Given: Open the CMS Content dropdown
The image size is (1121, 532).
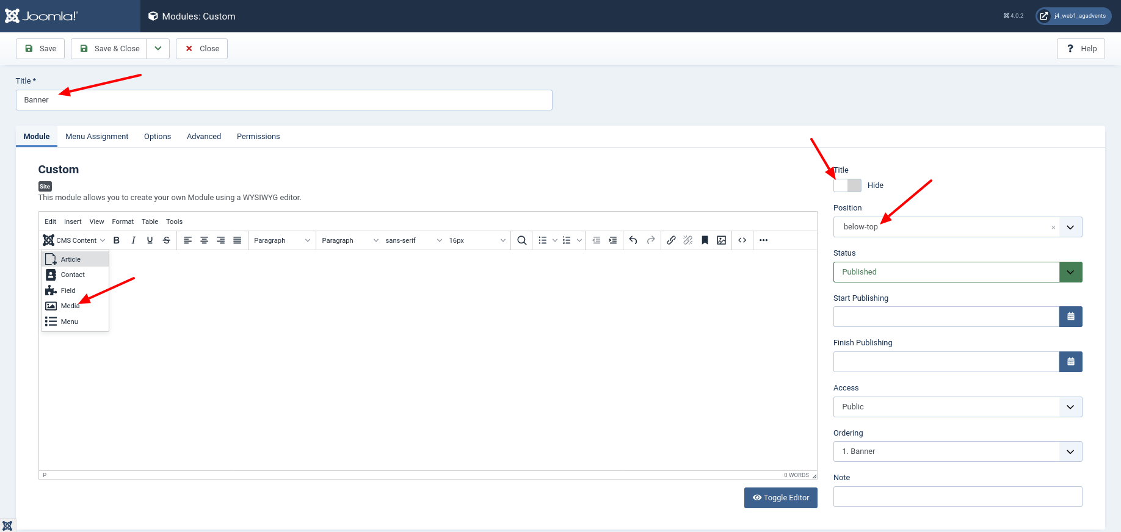Looking at the screenshot, I should pyautogui.click(x=74, y=240).
